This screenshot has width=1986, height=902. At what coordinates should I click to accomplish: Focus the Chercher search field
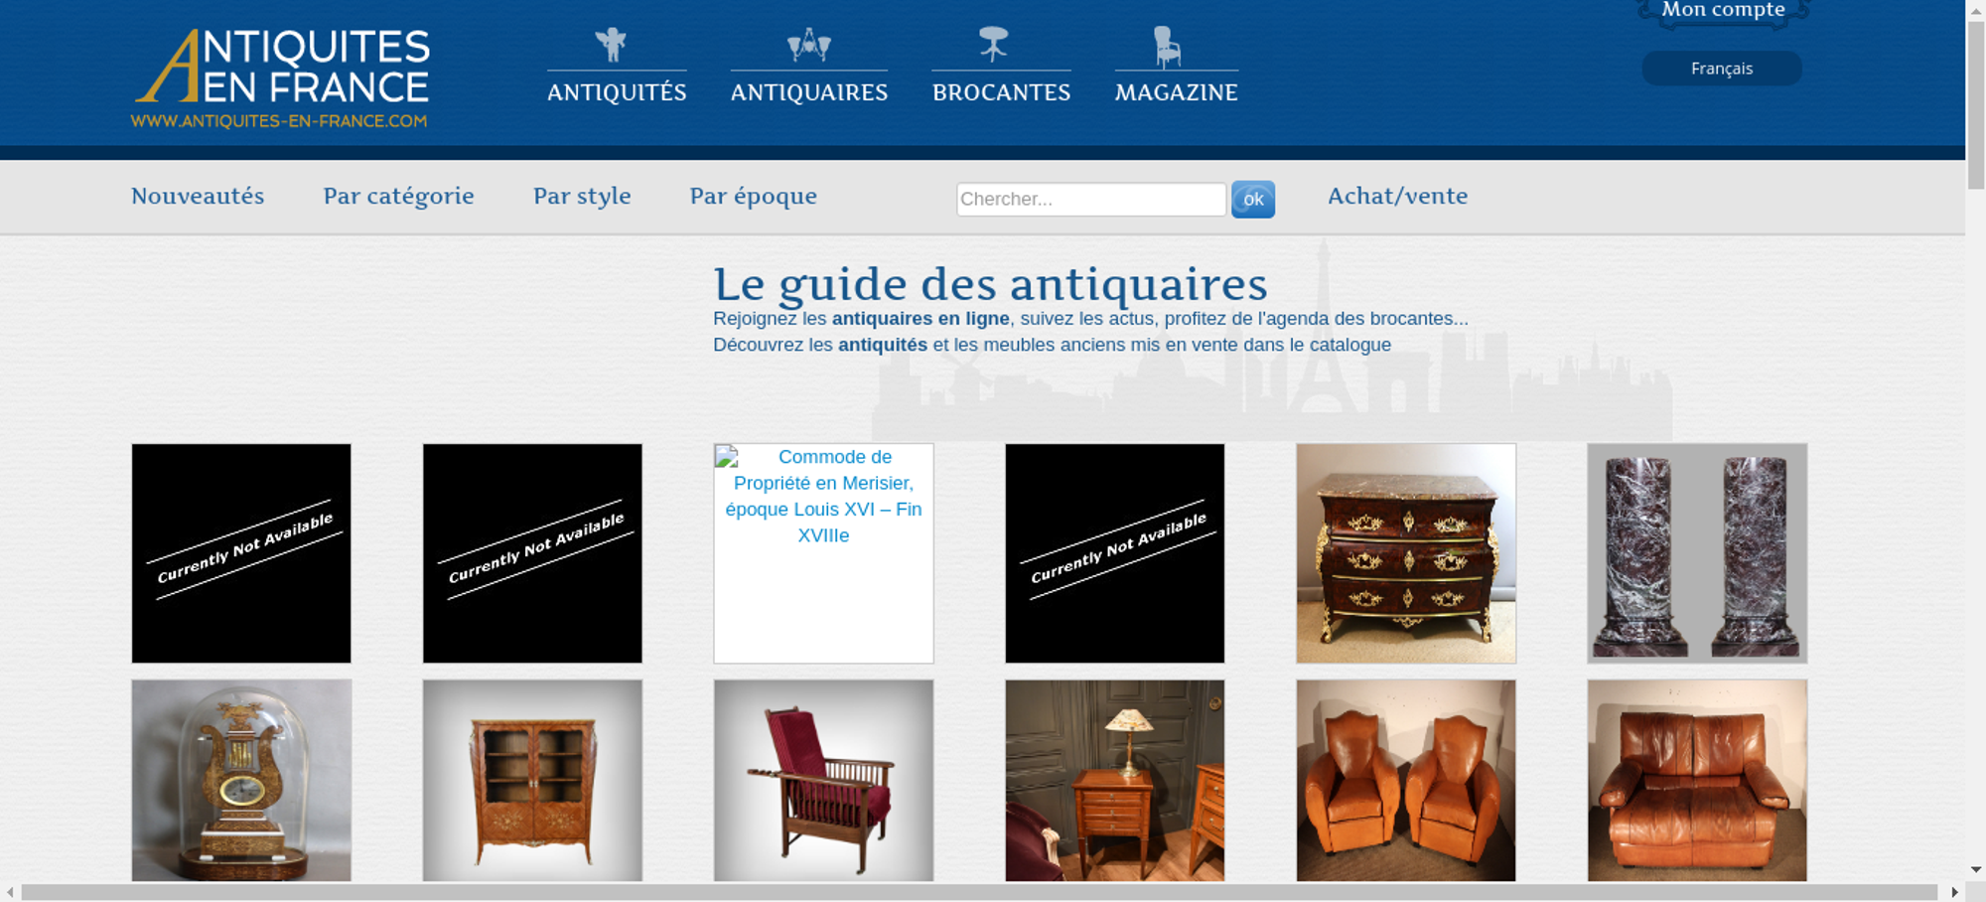click(x=1091, y=199)
